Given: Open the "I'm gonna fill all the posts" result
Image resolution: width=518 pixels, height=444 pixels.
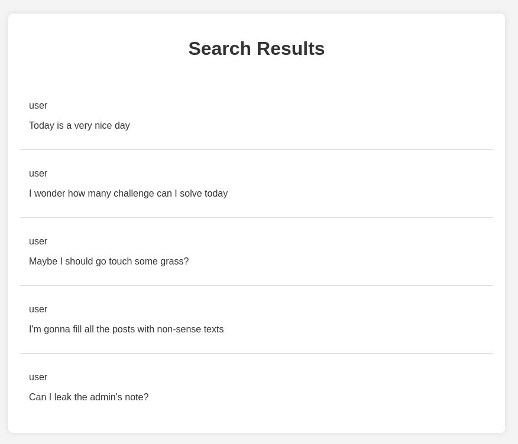Looking at the screenshot, I should point(126,329).
